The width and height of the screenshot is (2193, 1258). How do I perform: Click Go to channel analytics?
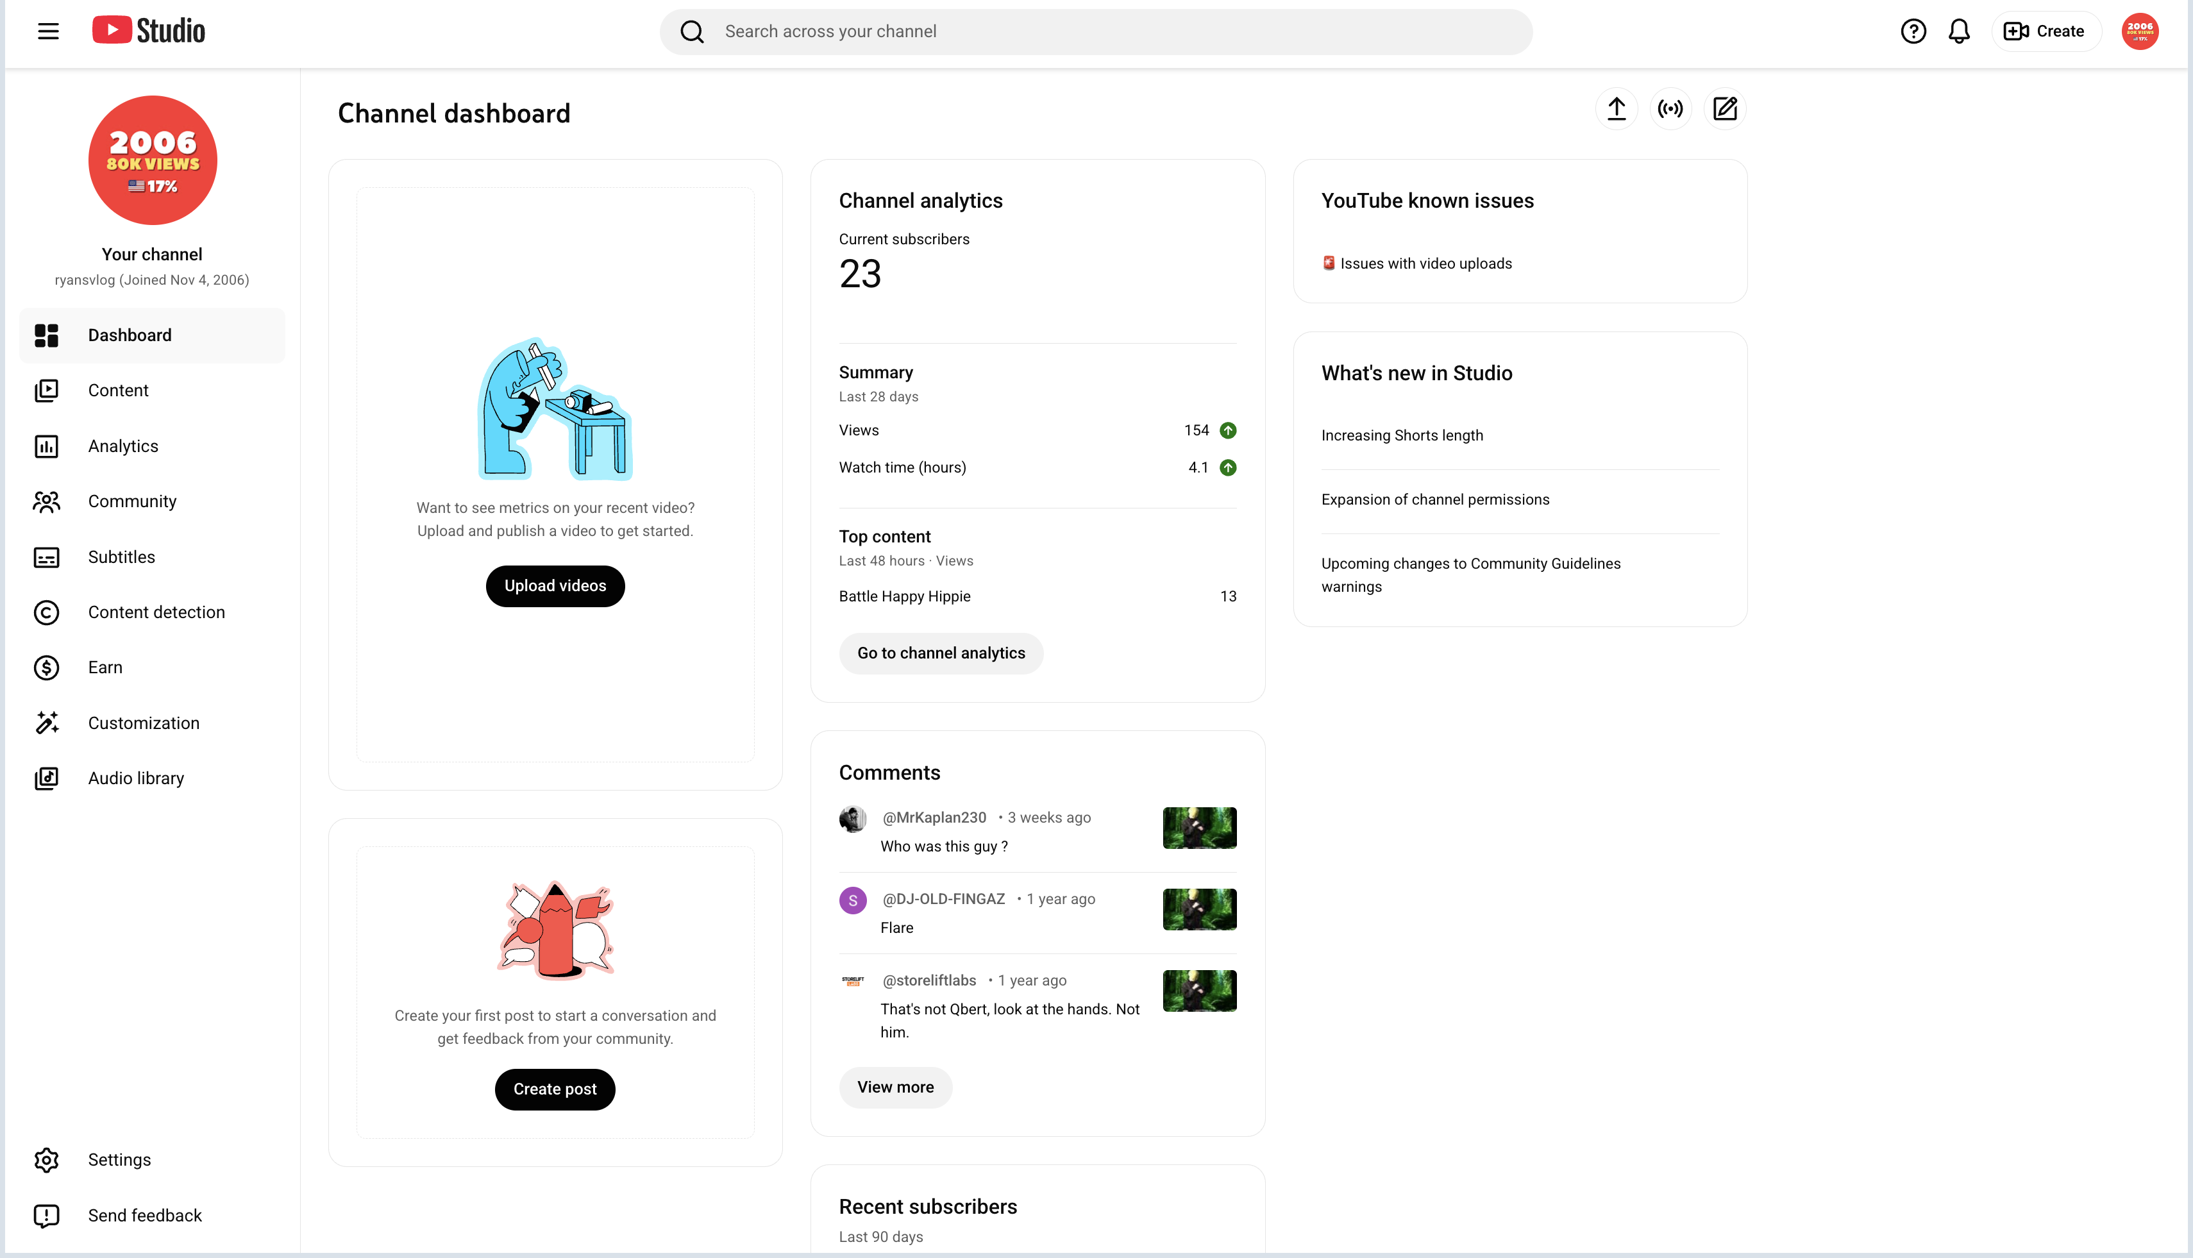pos(941,653)
